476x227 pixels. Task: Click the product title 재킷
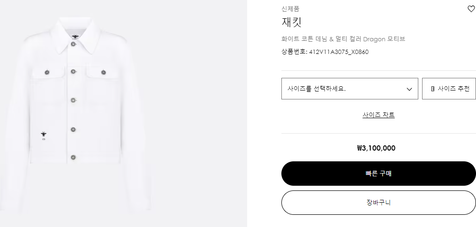tap(291, 22)
